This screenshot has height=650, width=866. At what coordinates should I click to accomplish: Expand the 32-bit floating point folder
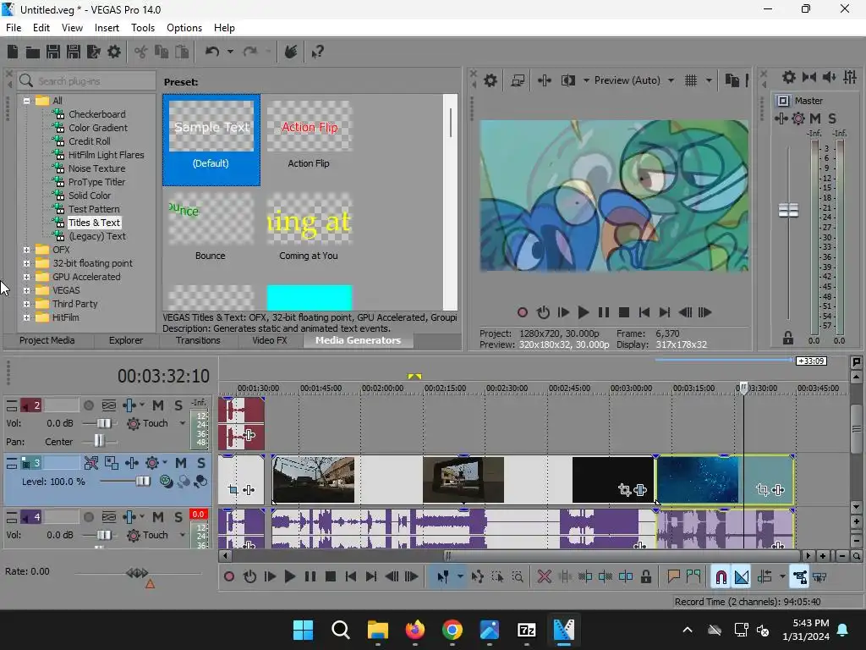pos(26,264)
